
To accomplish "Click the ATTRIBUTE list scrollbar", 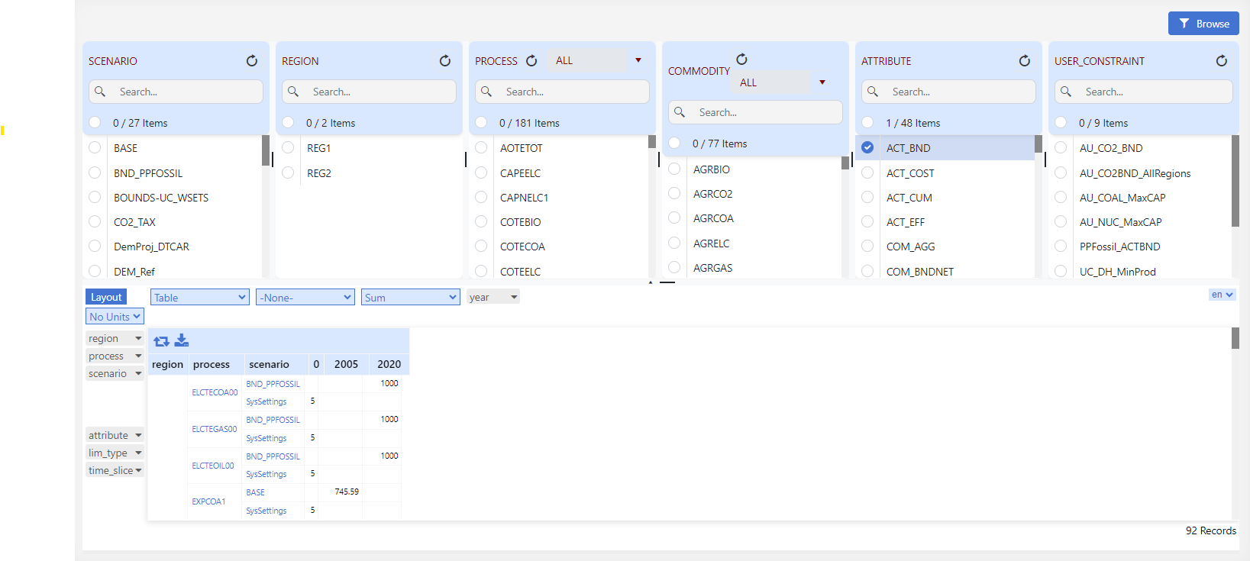I will 1038,144.
